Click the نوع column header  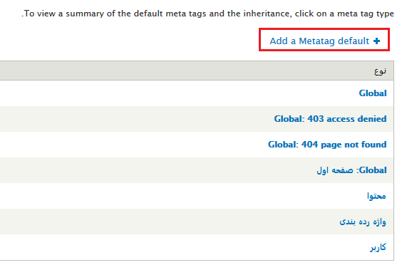click(380, 71)
